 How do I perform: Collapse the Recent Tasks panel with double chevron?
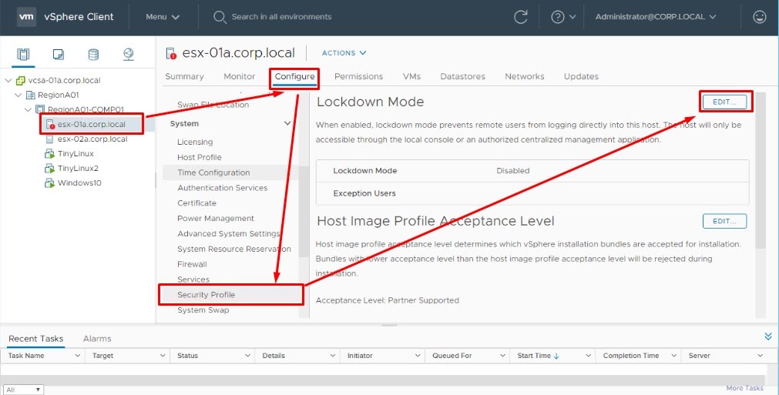click(768, 336)
